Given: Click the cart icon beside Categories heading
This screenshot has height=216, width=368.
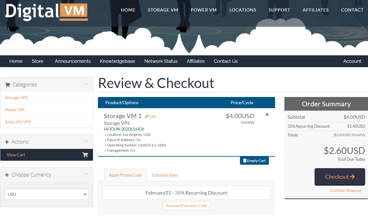Looking at the screenshot, I should coord(7,85).
